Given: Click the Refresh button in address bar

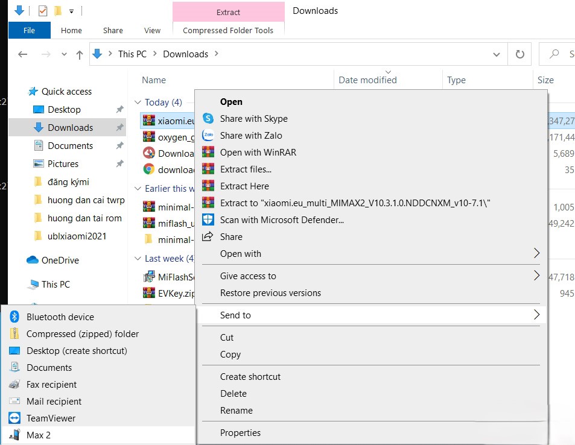Looking at the screenshot, I should click(x=519, y=54).
